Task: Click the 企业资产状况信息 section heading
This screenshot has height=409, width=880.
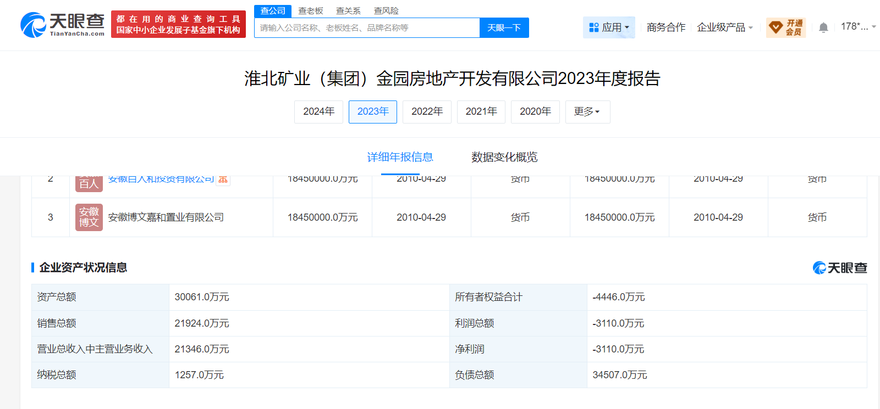Action: click(83, 267)
